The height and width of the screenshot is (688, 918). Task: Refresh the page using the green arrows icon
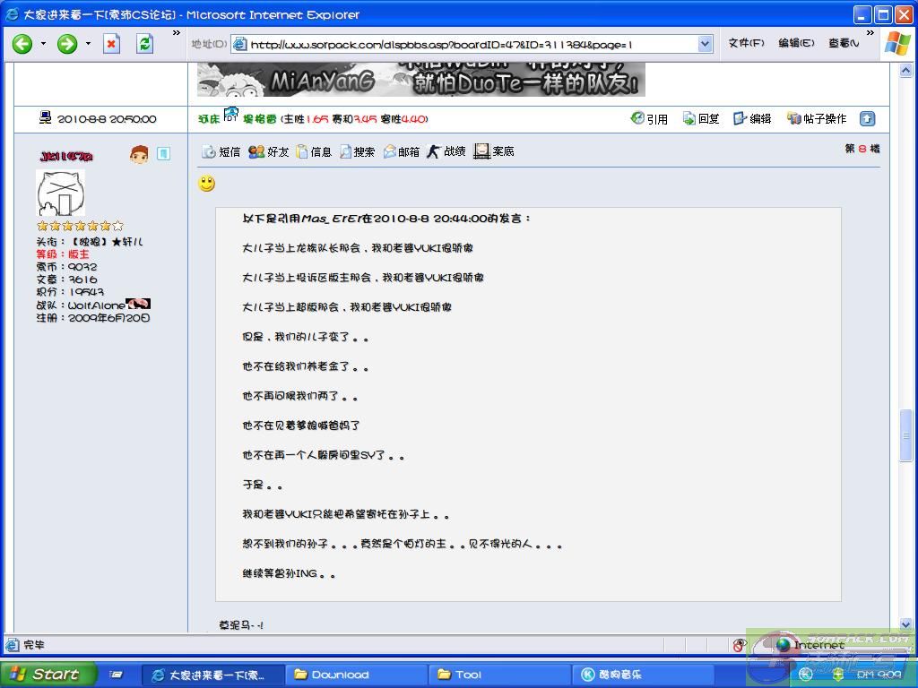click(x=144, y=44)
